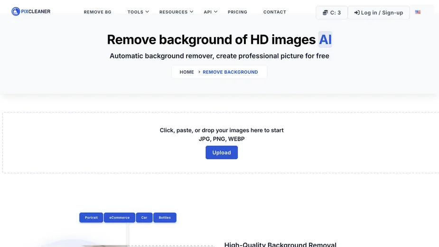Click the PixCleaner logo
439x247 pixels.
(x=31, y=11)
